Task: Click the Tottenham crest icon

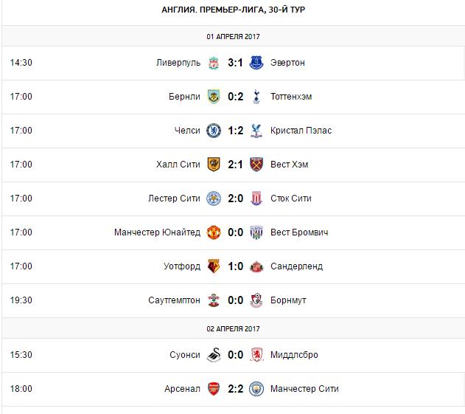Action: (256, 97)
